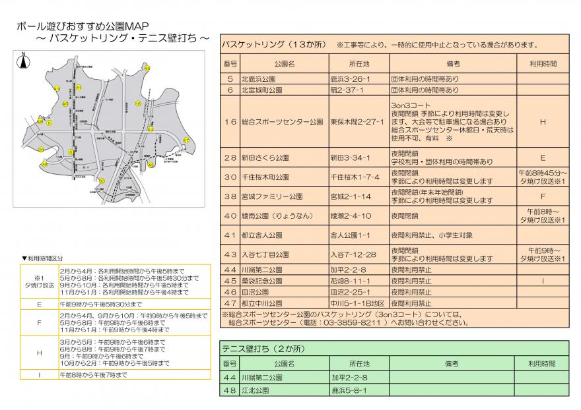Click the north compass arrow on the map
581x410 pixels.
pyautogui.click(x=24, y=63)
